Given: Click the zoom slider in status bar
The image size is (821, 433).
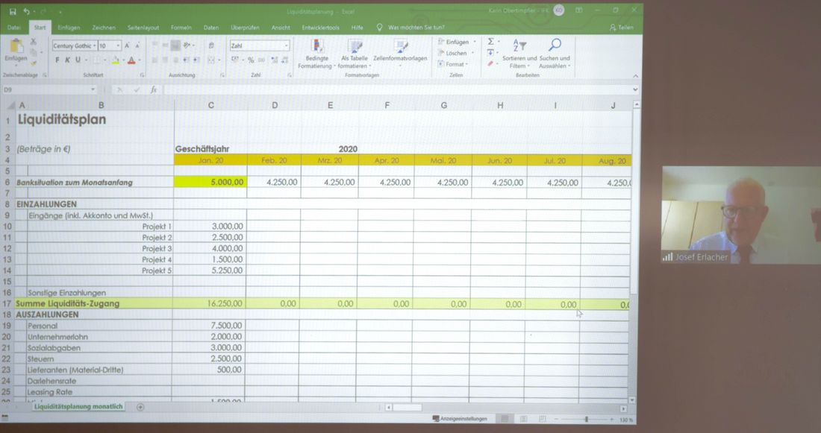Looking at the screenshot, I should tap(586, 420).
